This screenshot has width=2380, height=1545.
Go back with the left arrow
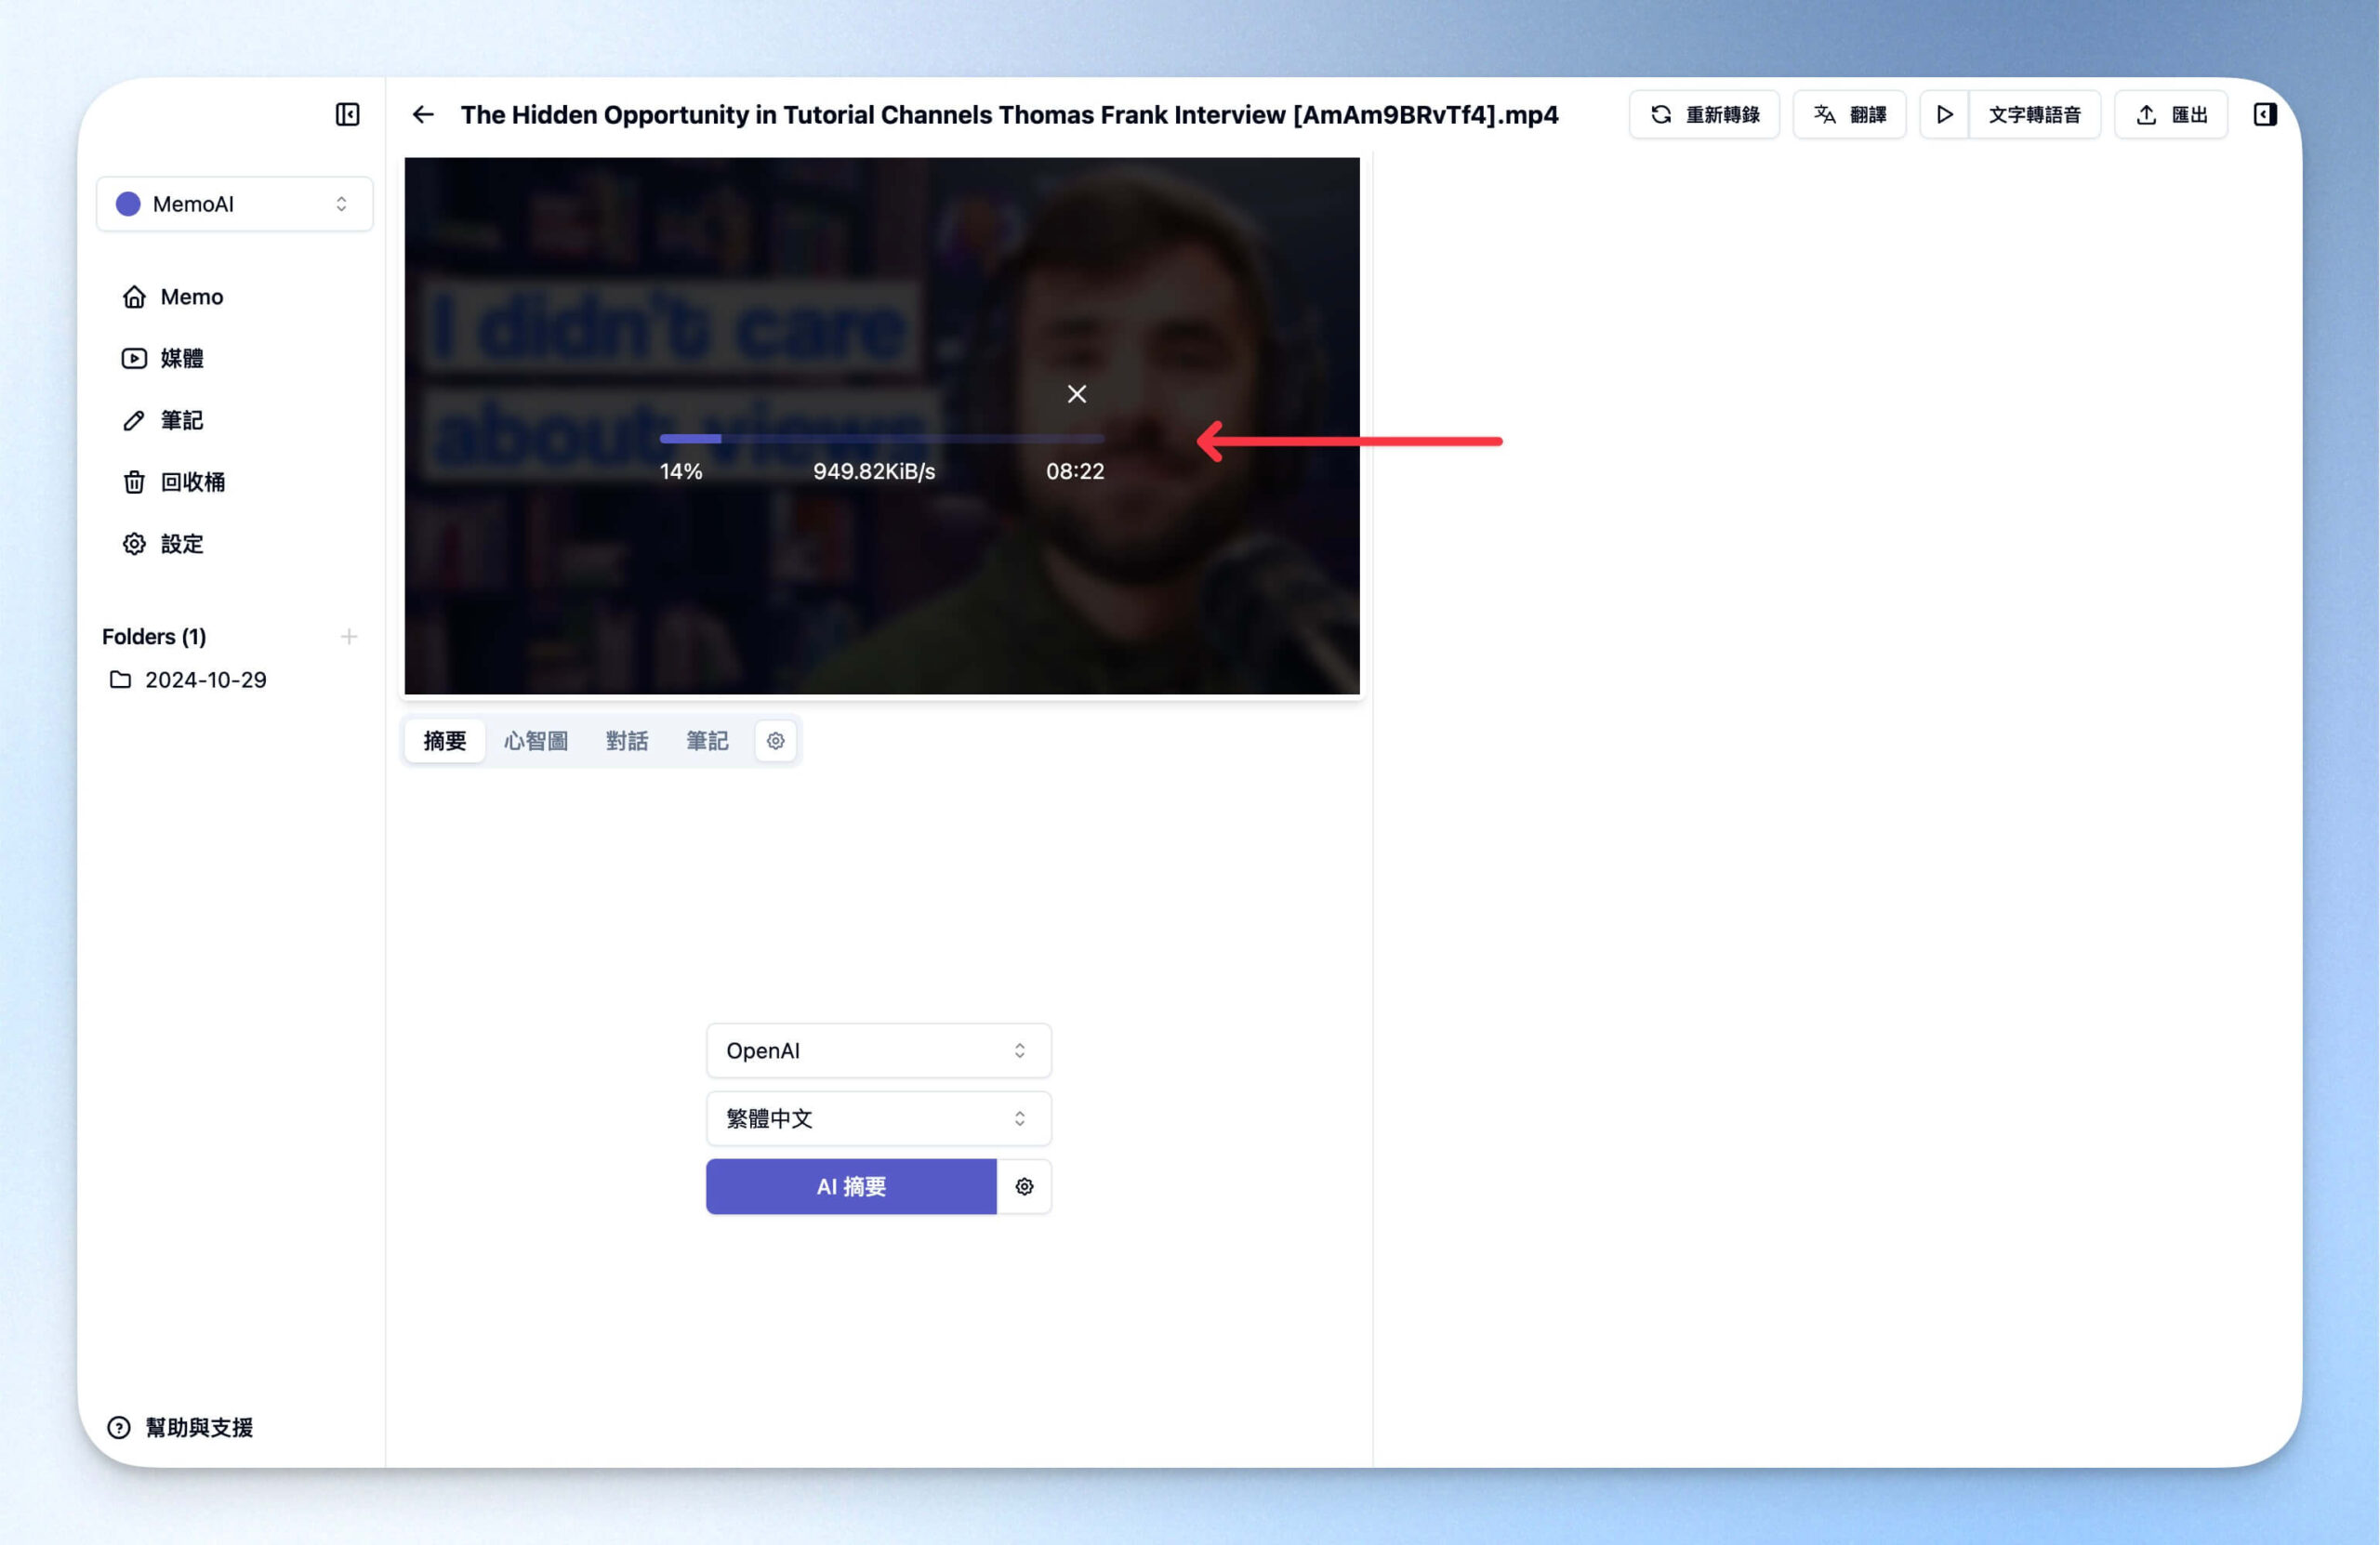[423, 114]
